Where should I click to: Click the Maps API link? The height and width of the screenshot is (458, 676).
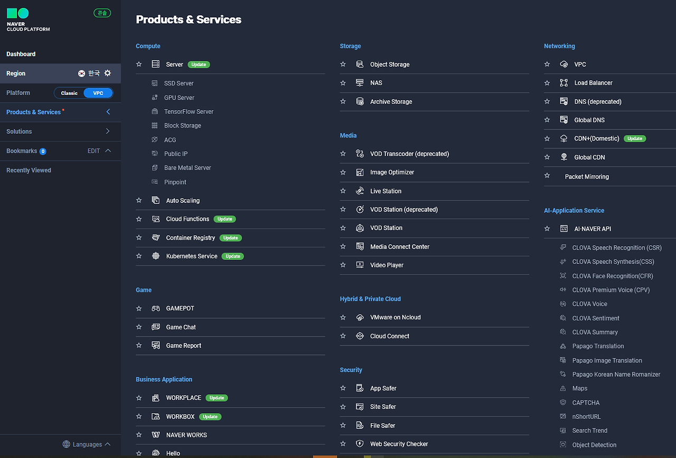coord(579,388)
